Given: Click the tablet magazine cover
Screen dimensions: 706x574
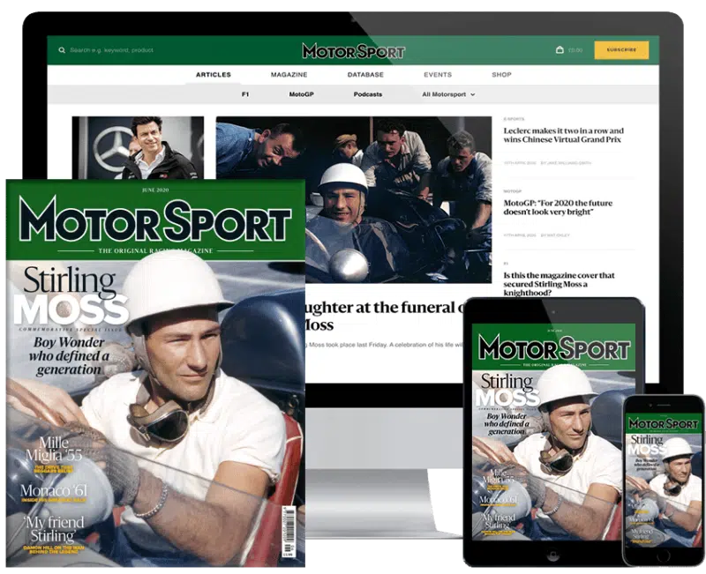Looking at the screenshot, I should click(554, 432).
